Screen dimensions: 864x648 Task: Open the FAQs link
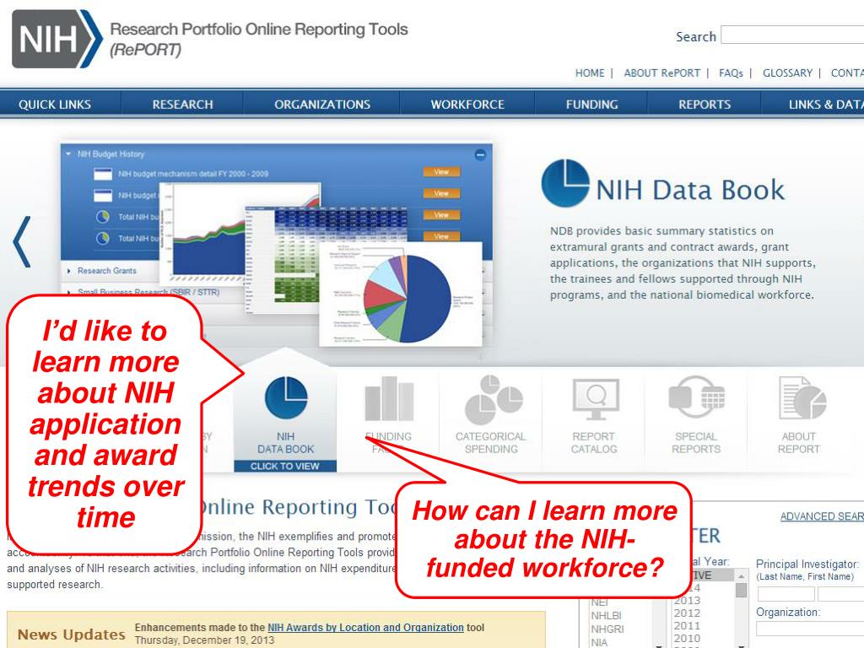731,73
